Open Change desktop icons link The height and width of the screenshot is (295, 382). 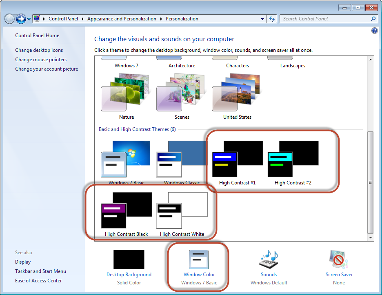coord(39,50)
